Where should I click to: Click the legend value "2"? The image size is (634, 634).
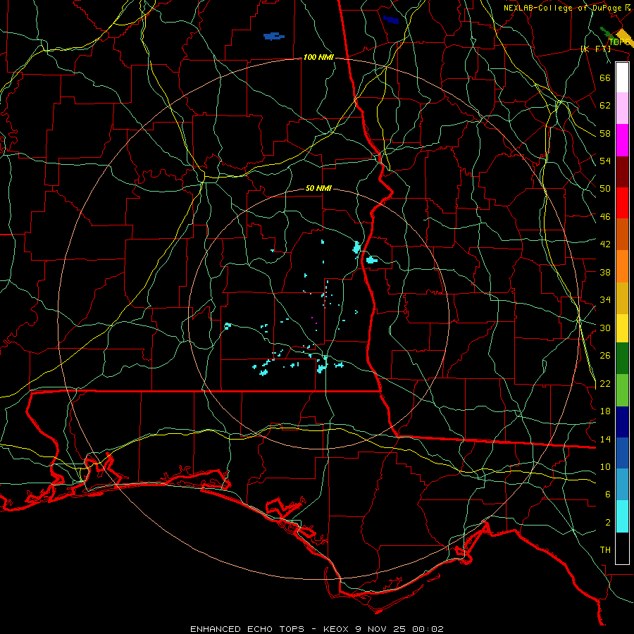(x=608, y=523)
